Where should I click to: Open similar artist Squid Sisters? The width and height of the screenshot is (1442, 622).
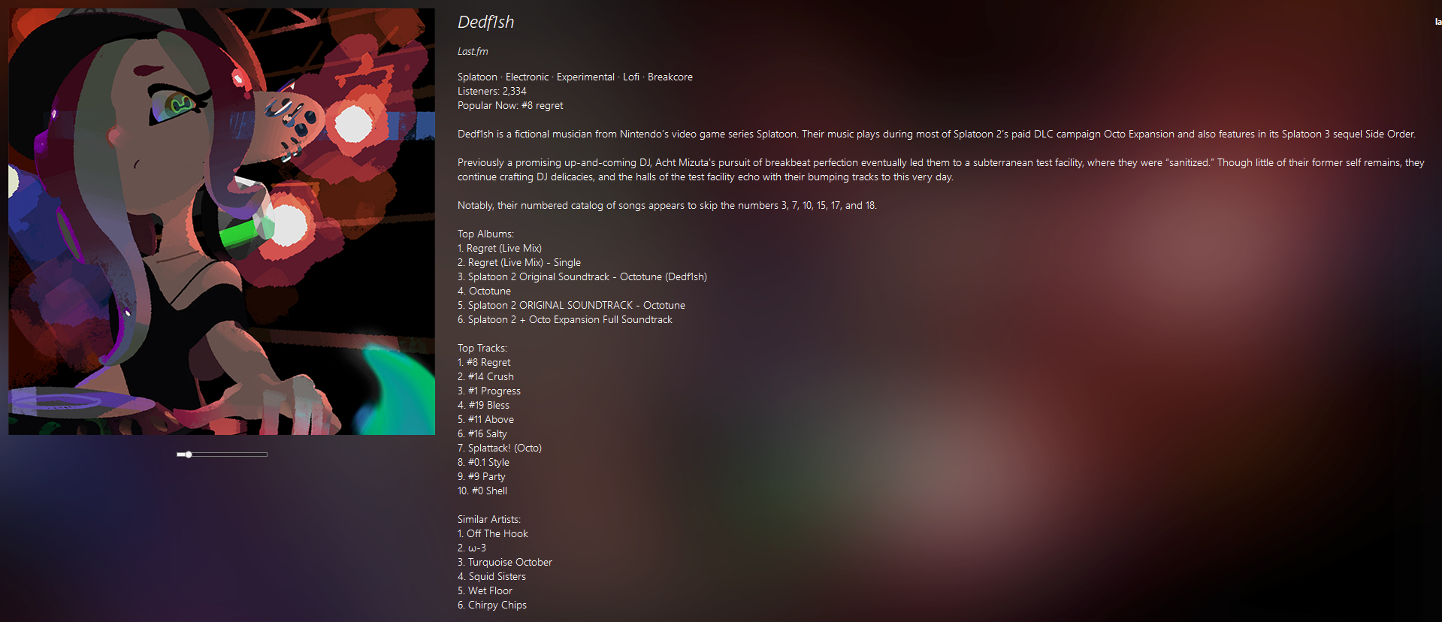[x=497, y=577]
